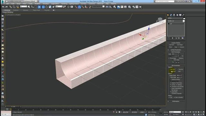Click the Render Production teapot icon
The width and height of the screenshot is (206, 116).
point(140,7)
